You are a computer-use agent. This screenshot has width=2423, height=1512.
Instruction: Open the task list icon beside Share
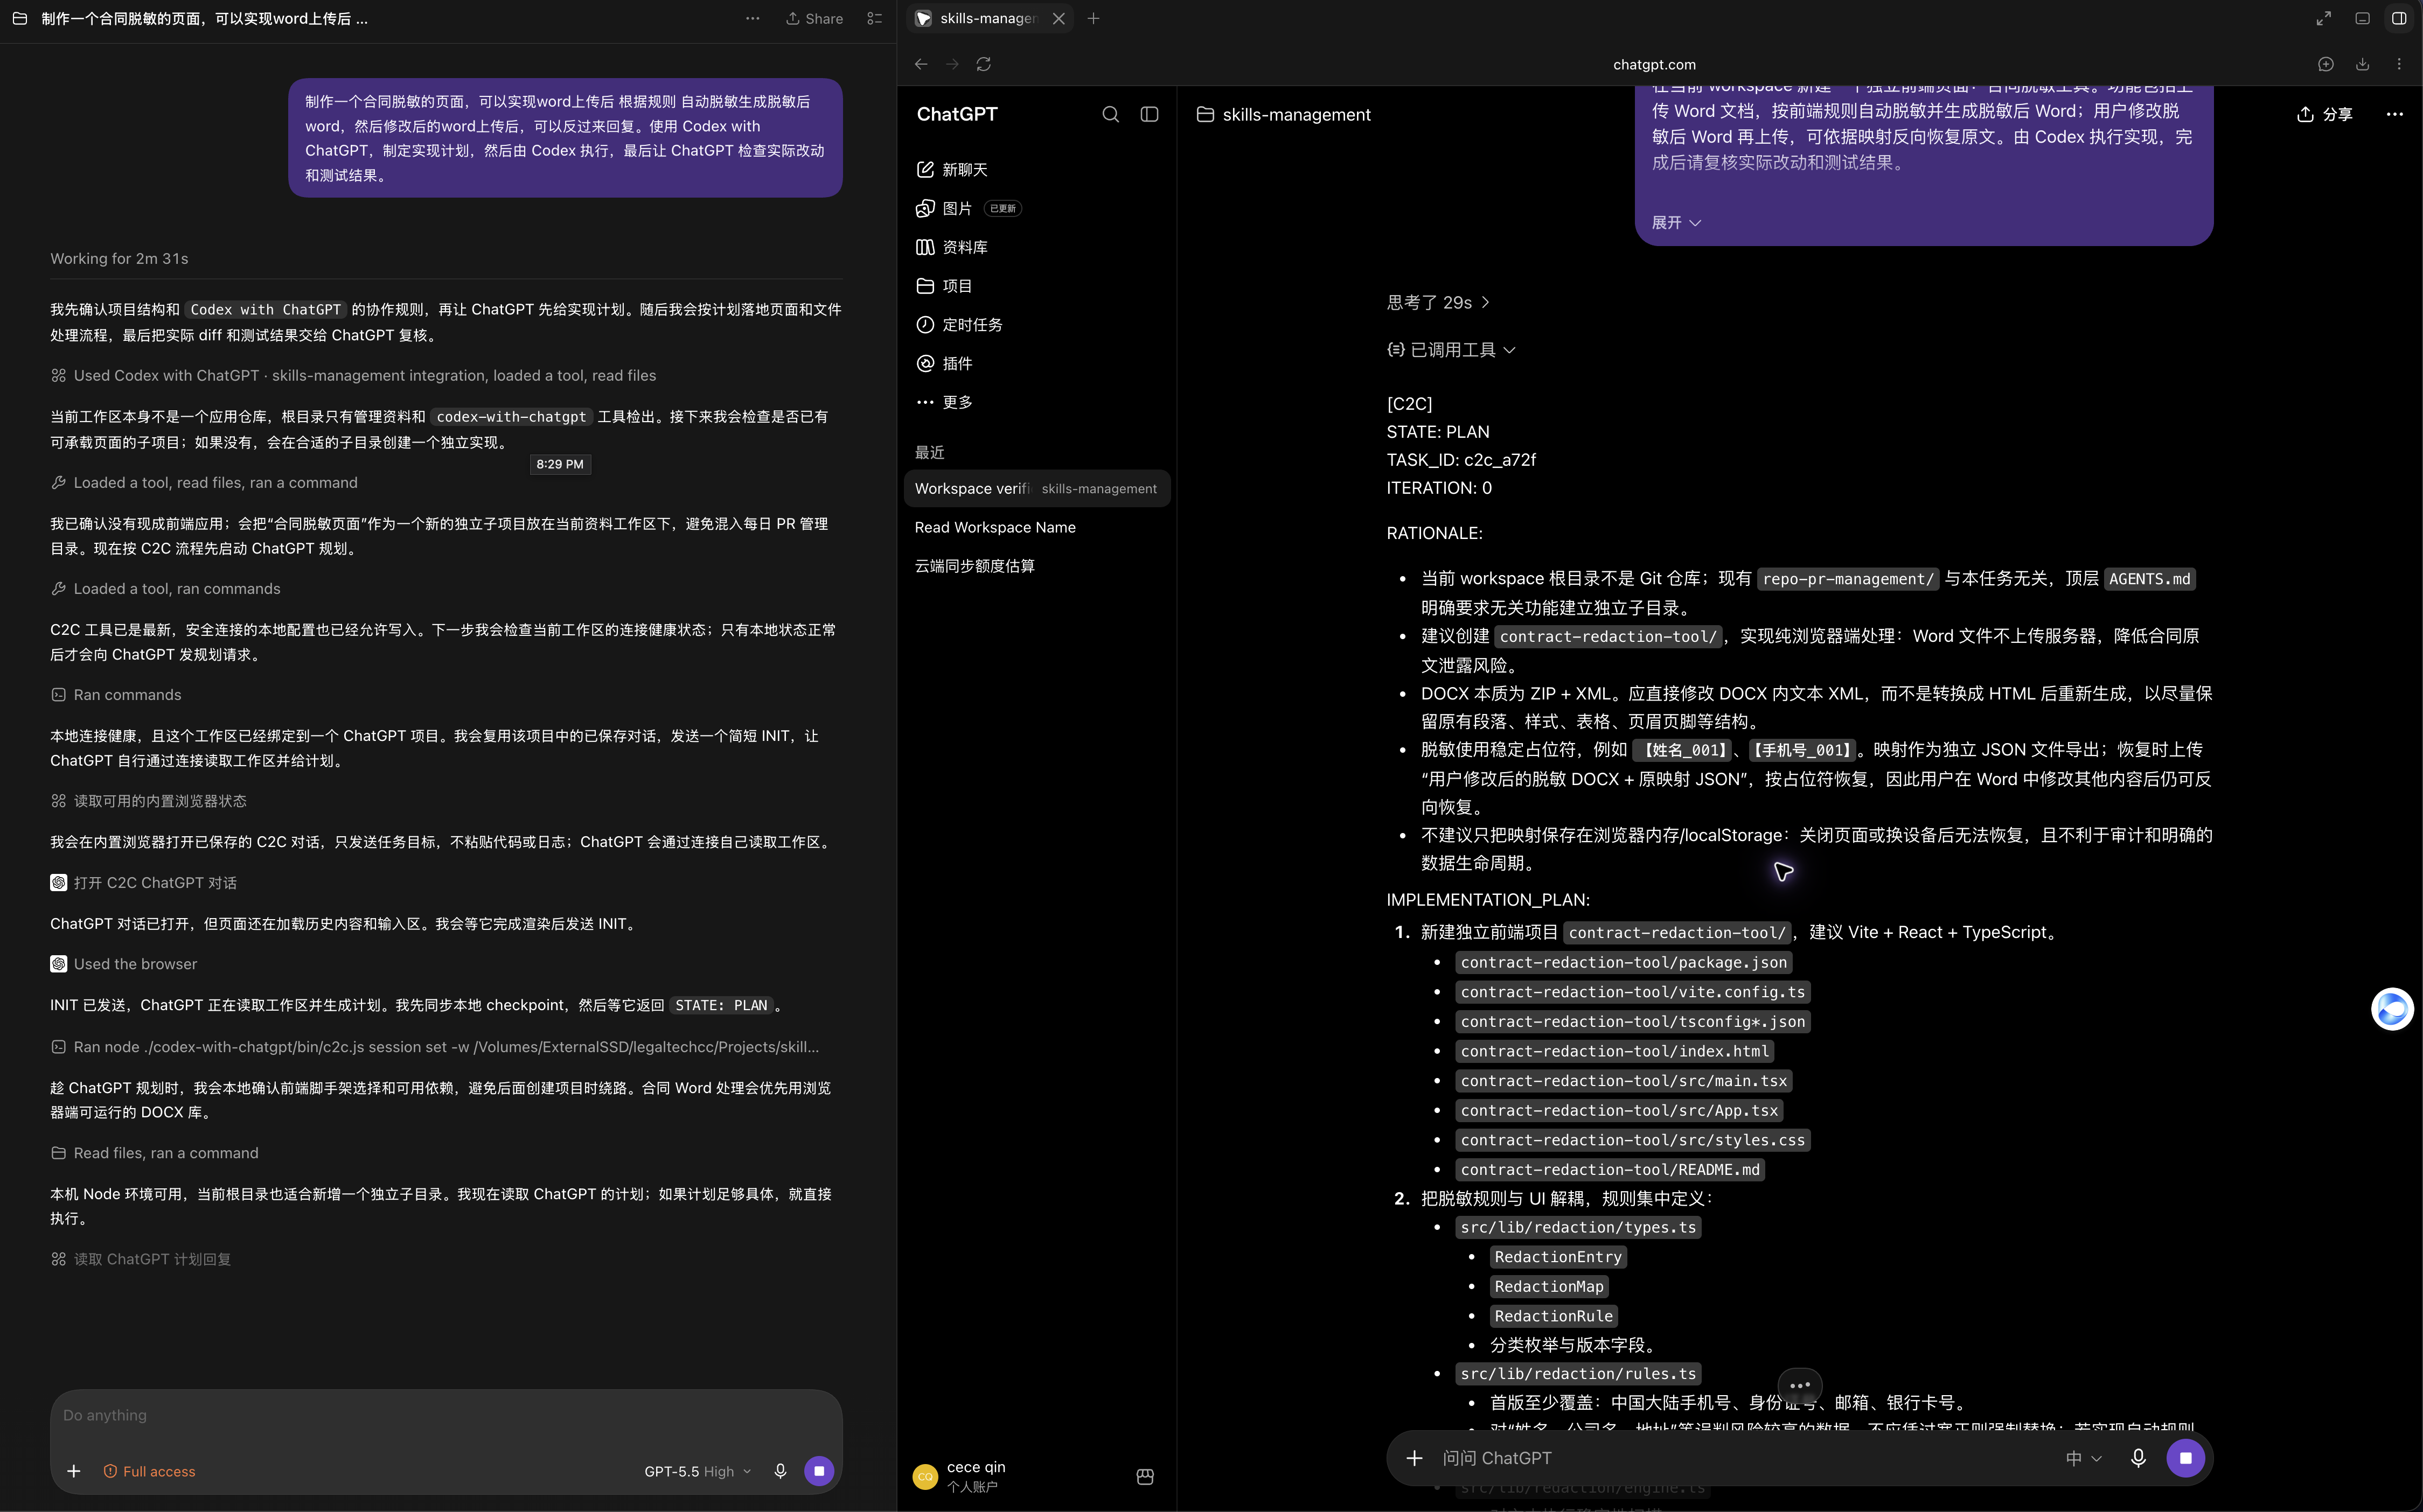tap(874, 18)
